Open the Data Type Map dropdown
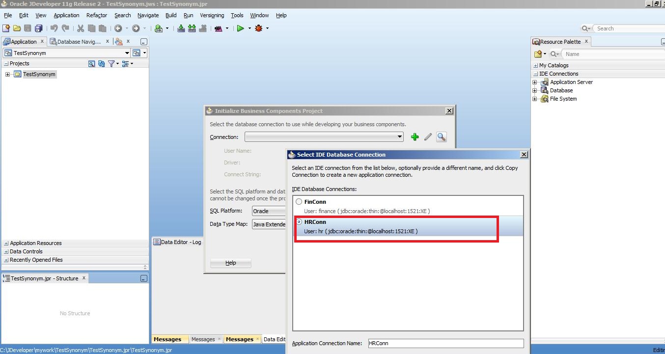Image resolution: width=665 pixels, height=354 pixels. (x=269, y=224)
